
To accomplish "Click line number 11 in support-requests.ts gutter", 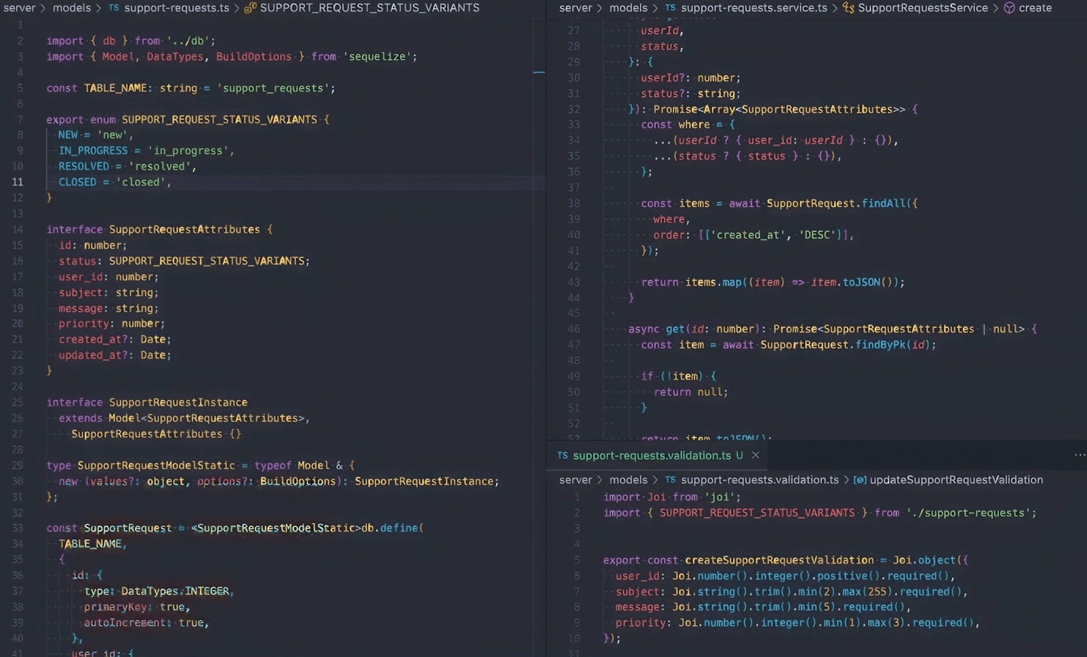I will (18, 182).
